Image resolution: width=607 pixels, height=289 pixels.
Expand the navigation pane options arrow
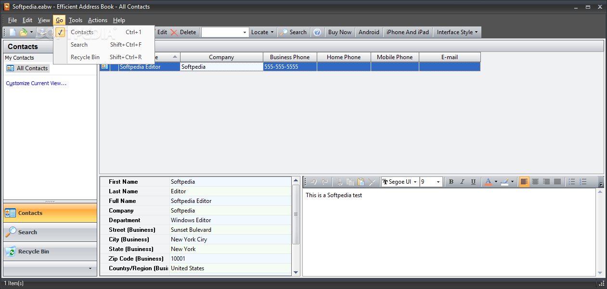[x=90, y=268]
